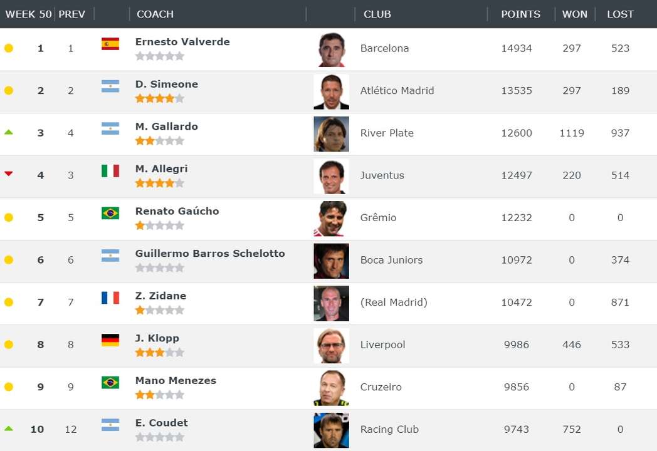The width and height of the screenshot is (657, 451).
Task: Sort by the POINTS column header
Action: tap(520, 14)
